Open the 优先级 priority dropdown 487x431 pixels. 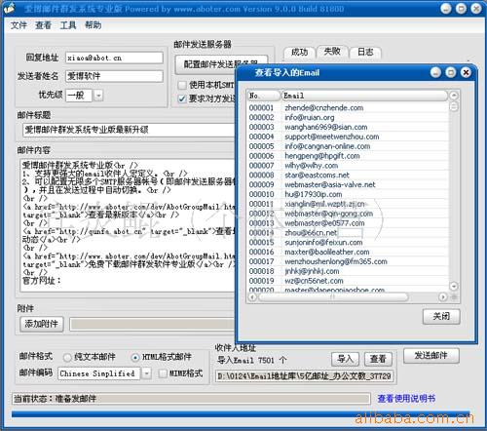point(98,96)
